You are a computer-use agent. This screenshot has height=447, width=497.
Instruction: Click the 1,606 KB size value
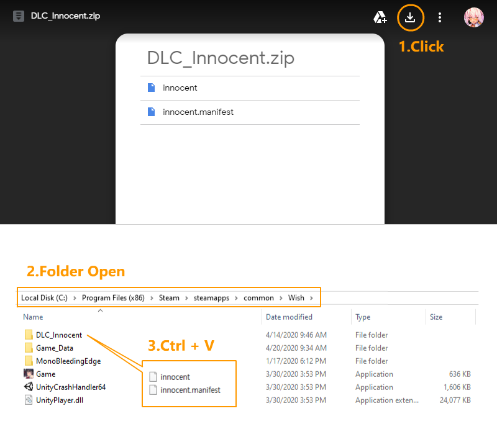pos(457,387)
